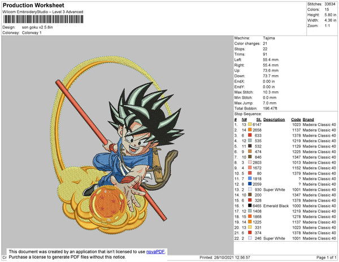
Task: Click the Description column header
Action: tap(274, 120)
